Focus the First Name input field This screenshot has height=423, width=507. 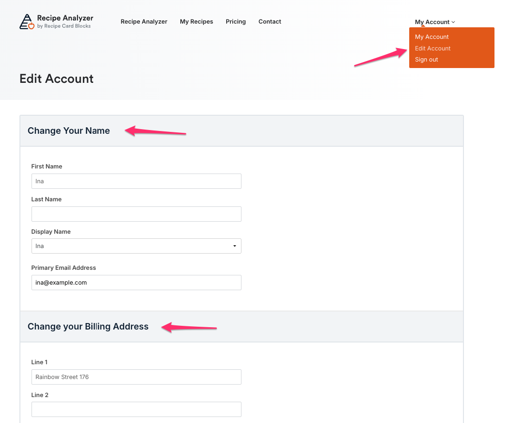point(136,181)
